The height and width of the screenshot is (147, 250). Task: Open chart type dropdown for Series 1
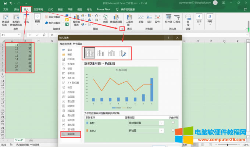click(161, 123)
